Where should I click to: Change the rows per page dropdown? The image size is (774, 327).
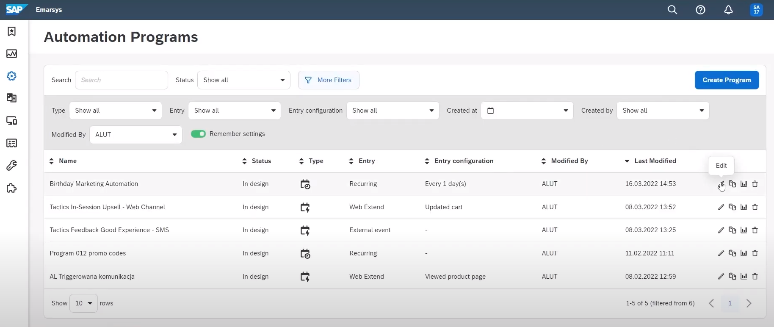pyautogui.click(x=83, y=303)
